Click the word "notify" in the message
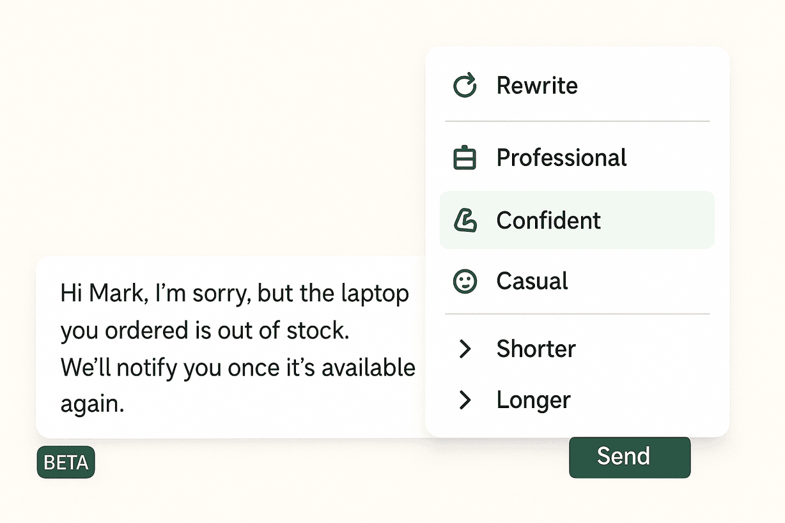The width and height of the screenshot is (785, 523). [x=144, y=368]
